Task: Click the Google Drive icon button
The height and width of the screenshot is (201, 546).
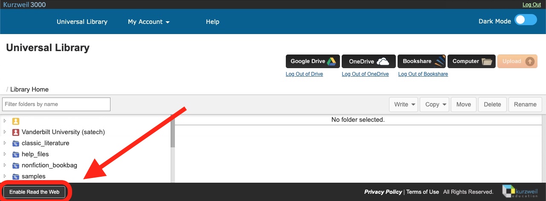Action: [x=313, y=61]
